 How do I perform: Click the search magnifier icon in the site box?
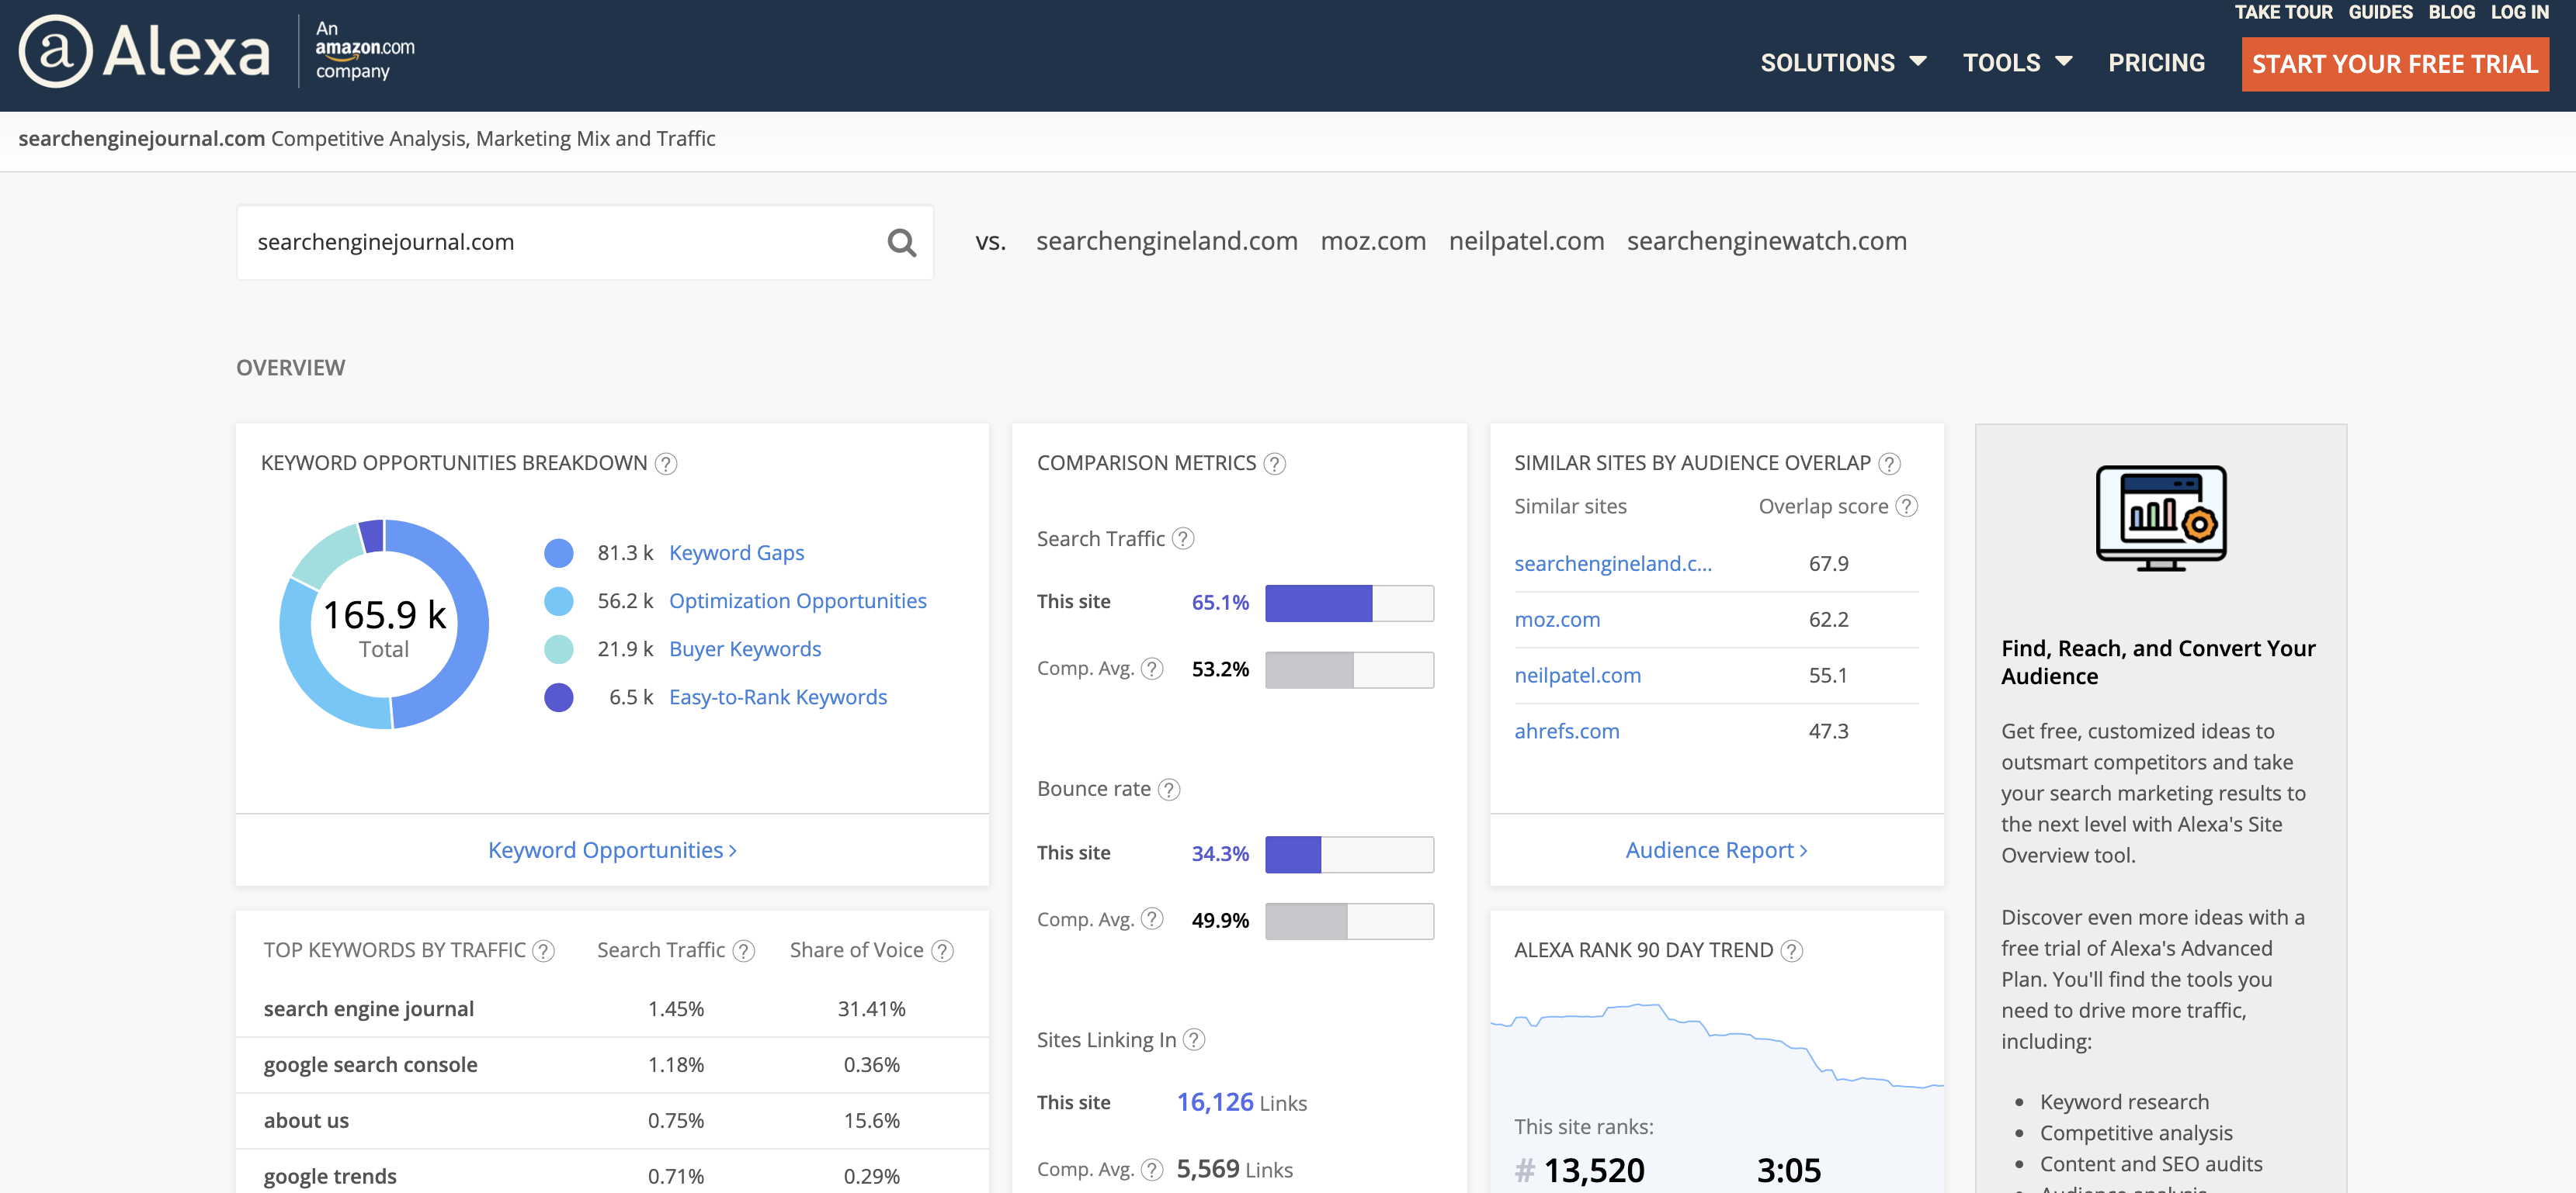point(901,243)
